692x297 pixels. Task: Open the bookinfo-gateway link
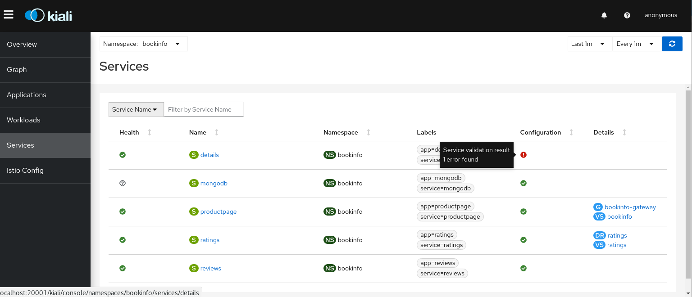tap(630, 207)
